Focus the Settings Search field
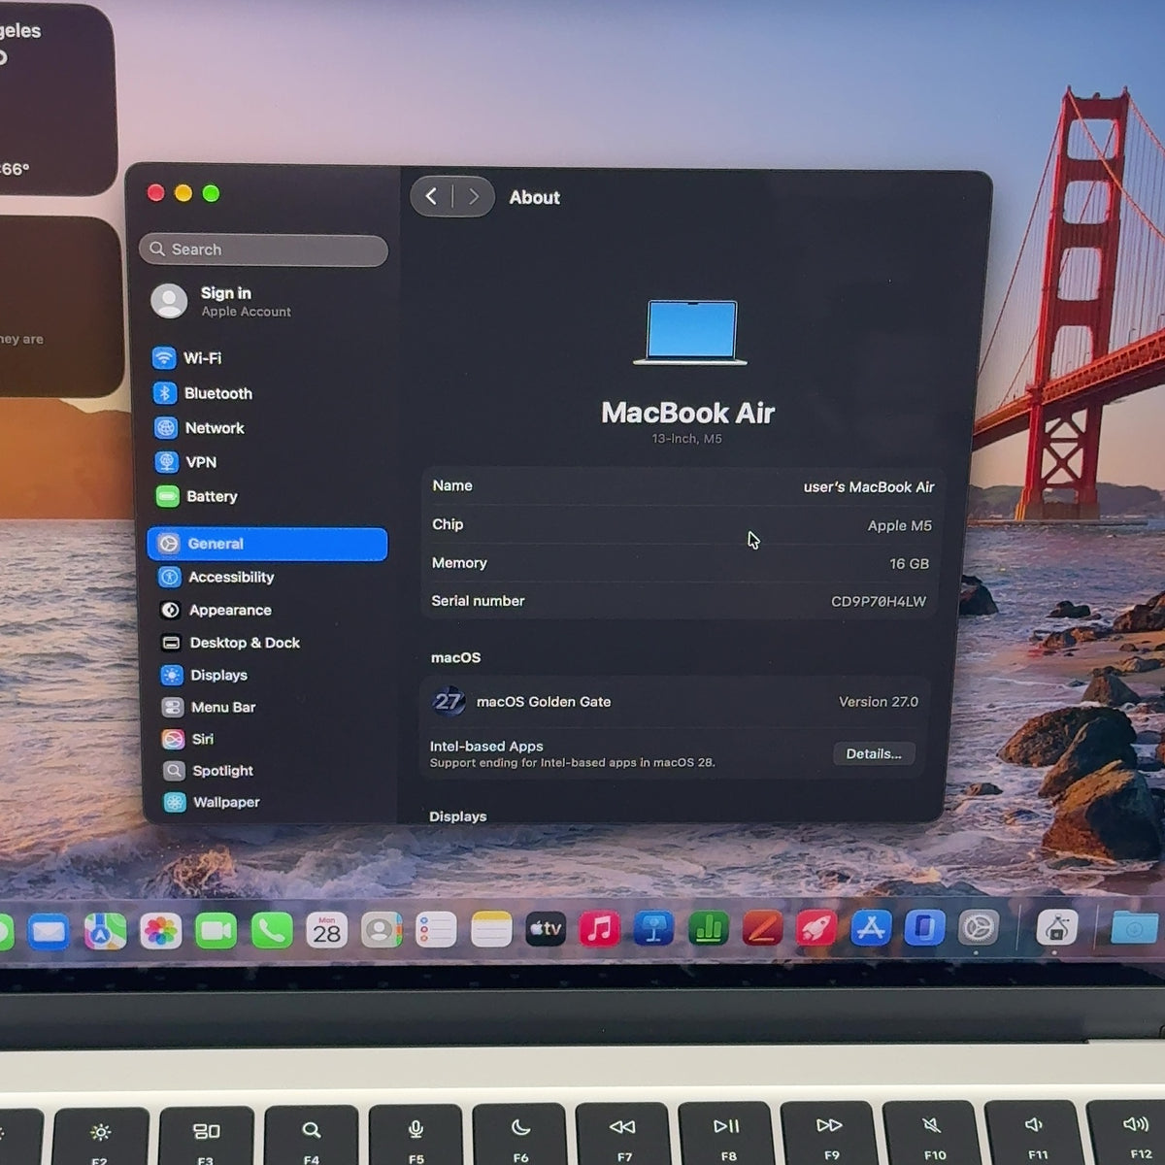The width and height of the screenshot is (1165, 1165). (264, 250)
